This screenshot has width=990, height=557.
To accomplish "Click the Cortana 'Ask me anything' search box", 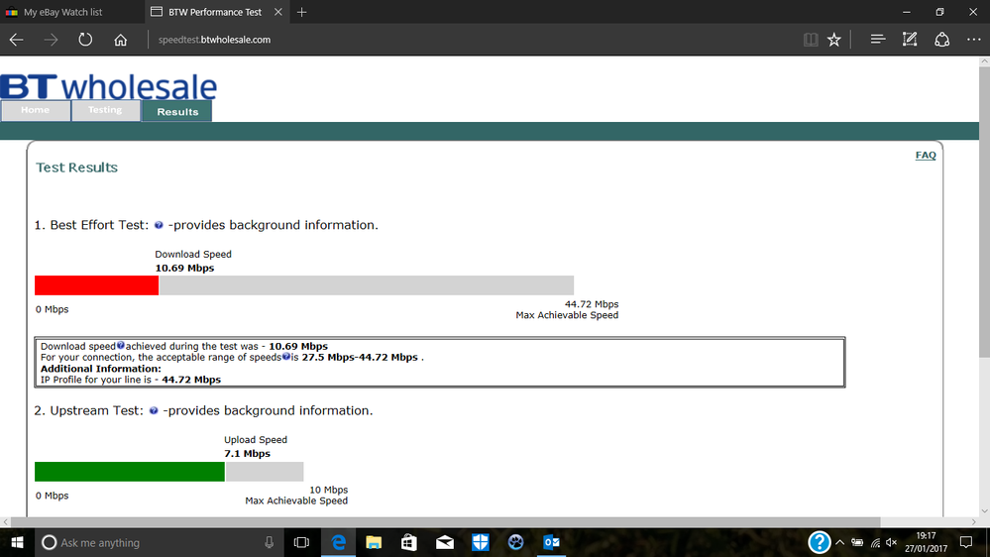I will pos(158,542).
